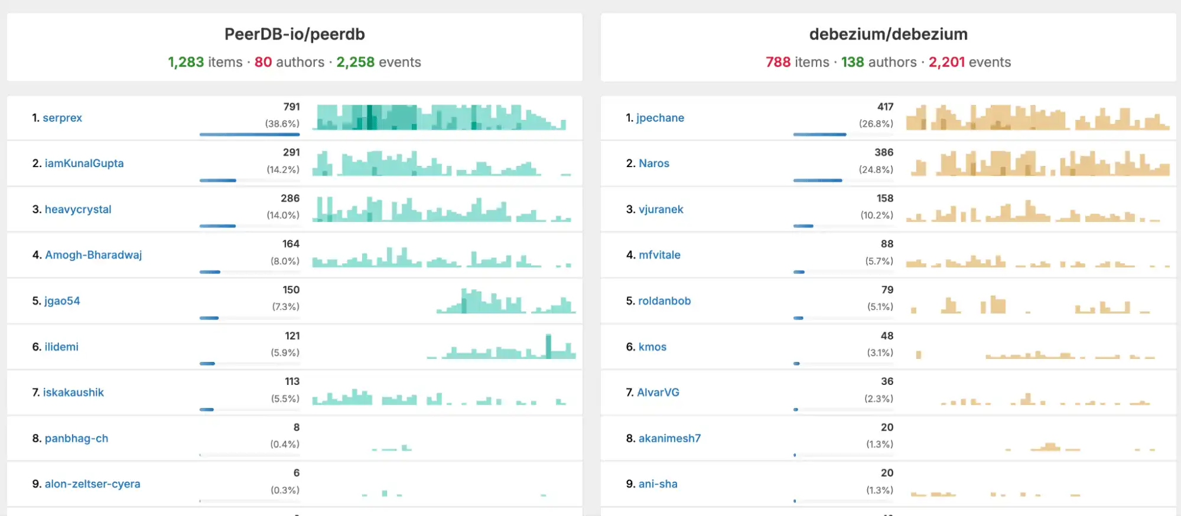Click akanimesh7 contributor link
1181x516 pixels.
click(x=669, y=439)
